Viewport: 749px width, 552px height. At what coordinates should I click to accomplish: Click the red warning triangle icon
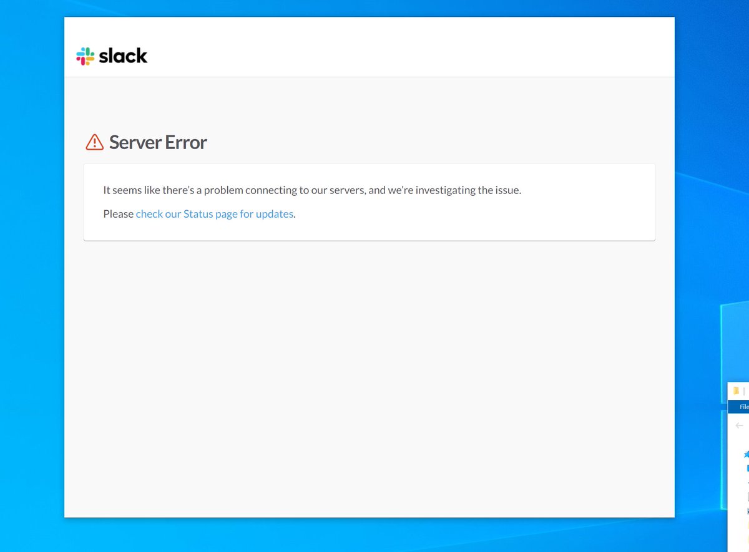94,142
